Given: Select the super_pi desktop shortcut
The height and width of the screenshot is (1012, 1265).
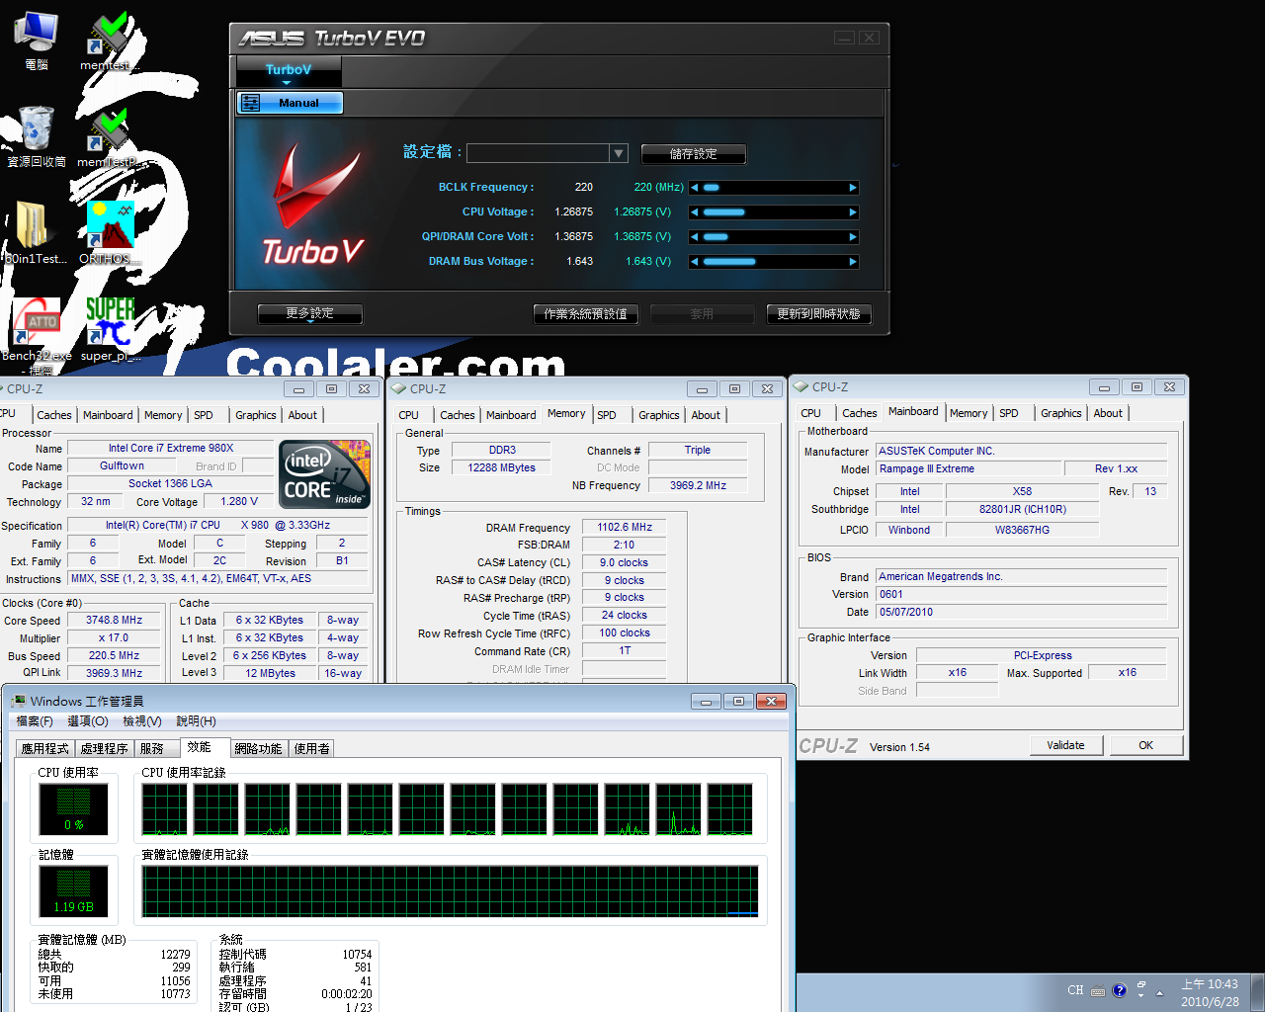Looking at the screenshot, I should [x=110, y=329].
